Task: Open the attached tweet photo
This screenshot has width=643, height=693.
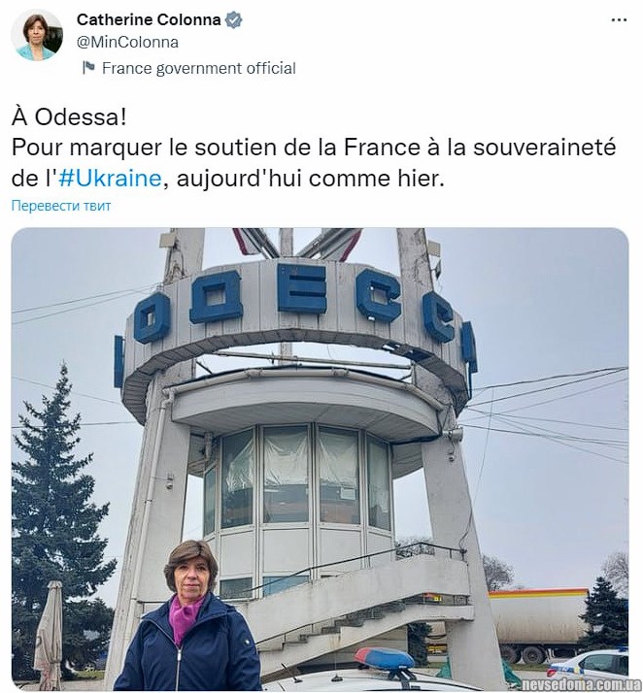Action: pos(320,459)
